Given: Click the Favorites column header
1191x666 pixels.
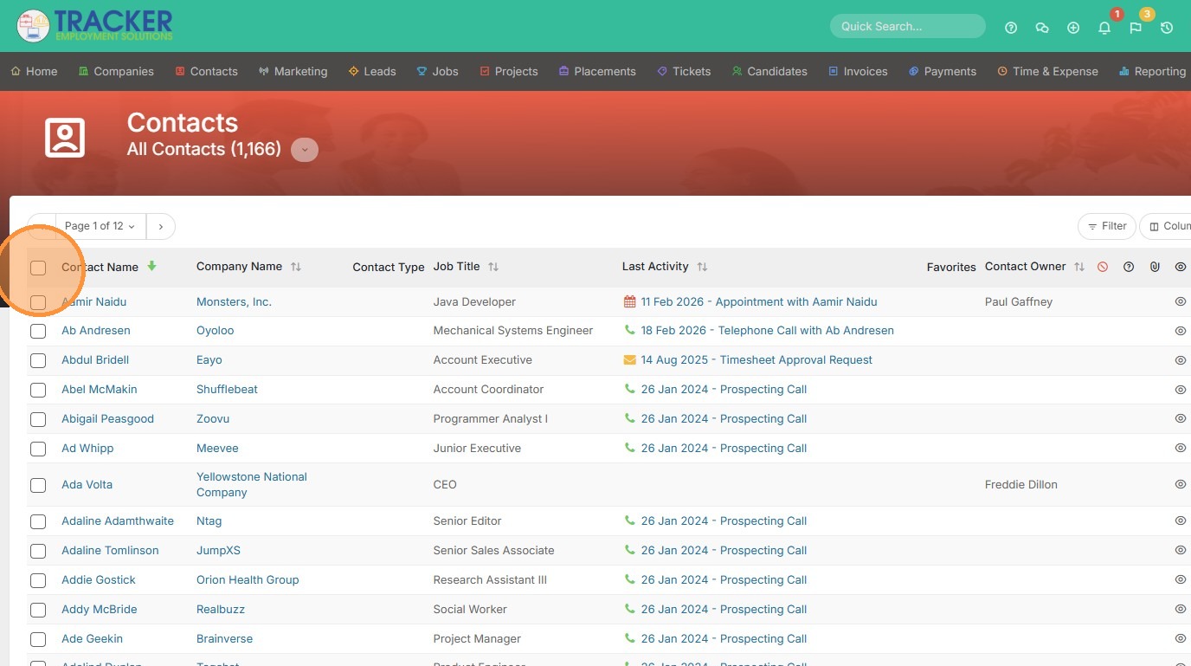Looking at the screenshot, I should tap(951, 268).
